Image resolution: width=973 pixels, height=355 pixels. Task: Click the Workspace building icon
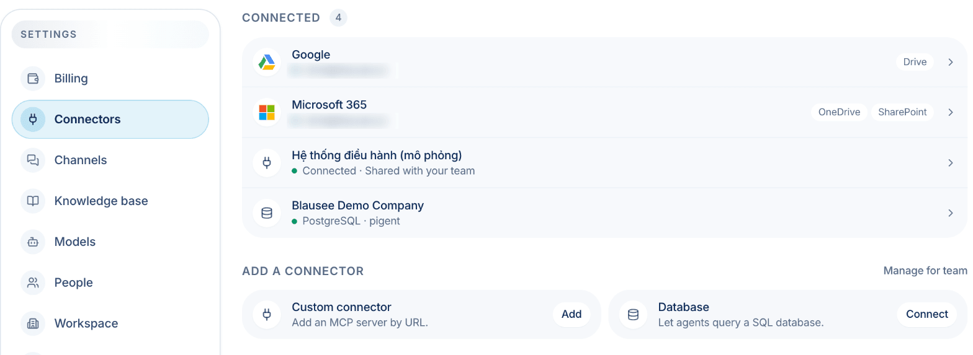pyautogui.click(x=33, y=324)
